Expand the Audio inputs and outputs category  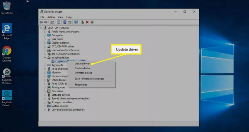[x=45, y=32]
